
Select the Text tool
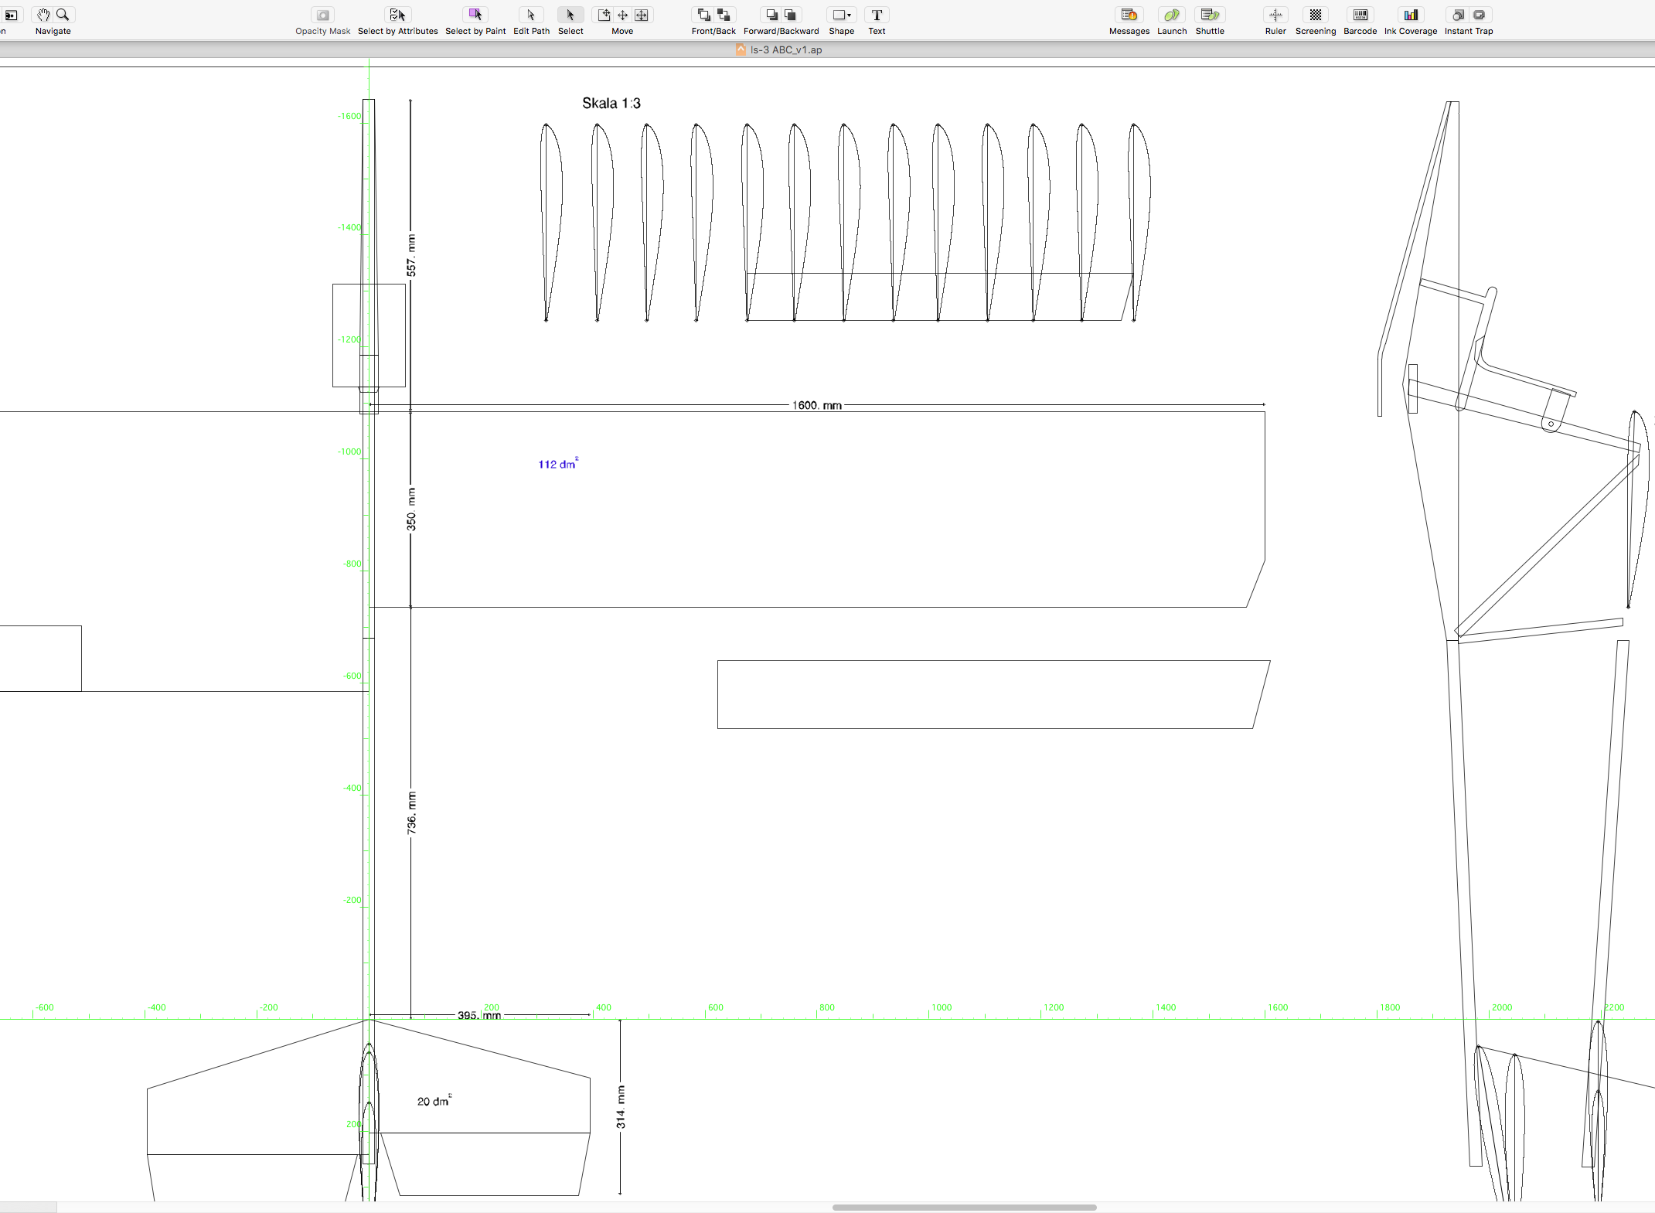point(877,15)
